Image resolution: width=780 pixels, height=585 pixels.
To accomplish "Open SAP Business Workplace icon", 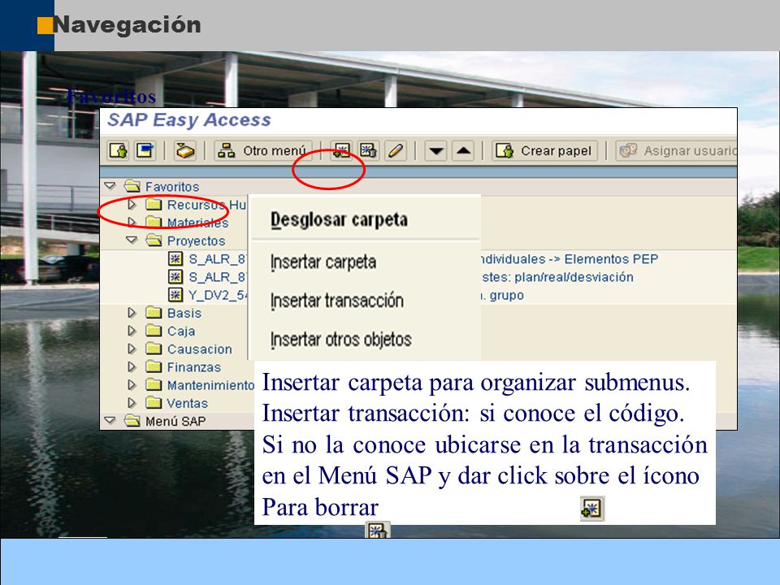I will click(185, 150).
